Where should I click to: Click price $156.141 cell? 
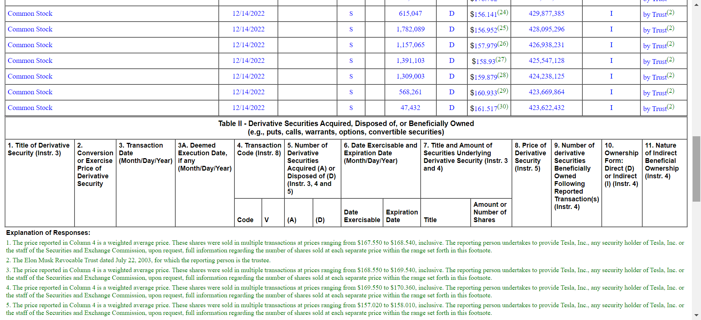pos(489,14)
